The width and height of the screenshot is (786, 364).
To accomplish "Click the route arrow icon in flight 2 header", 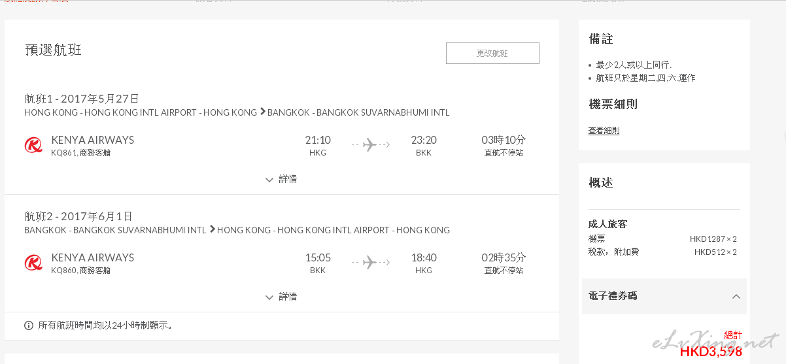I will [x=212, y=229].
